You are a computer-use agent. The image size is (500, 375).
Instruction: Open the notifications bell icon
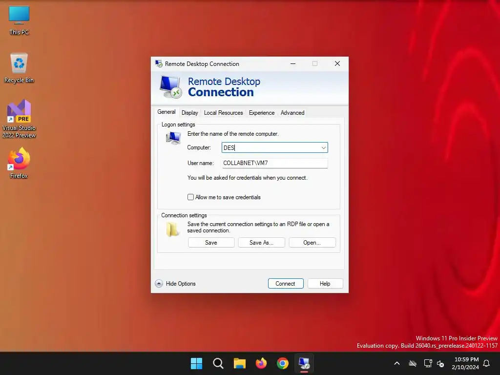click(487, 363)
